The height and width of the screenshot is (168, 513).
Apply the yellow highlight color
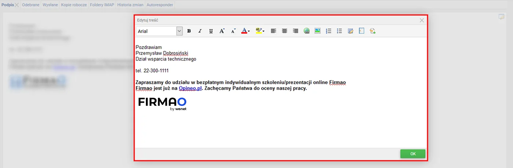pos(259,31)
